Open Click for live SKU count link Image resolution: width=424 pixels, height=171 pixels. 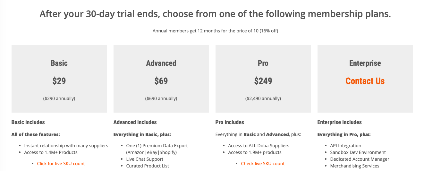[x=61, y=164]
